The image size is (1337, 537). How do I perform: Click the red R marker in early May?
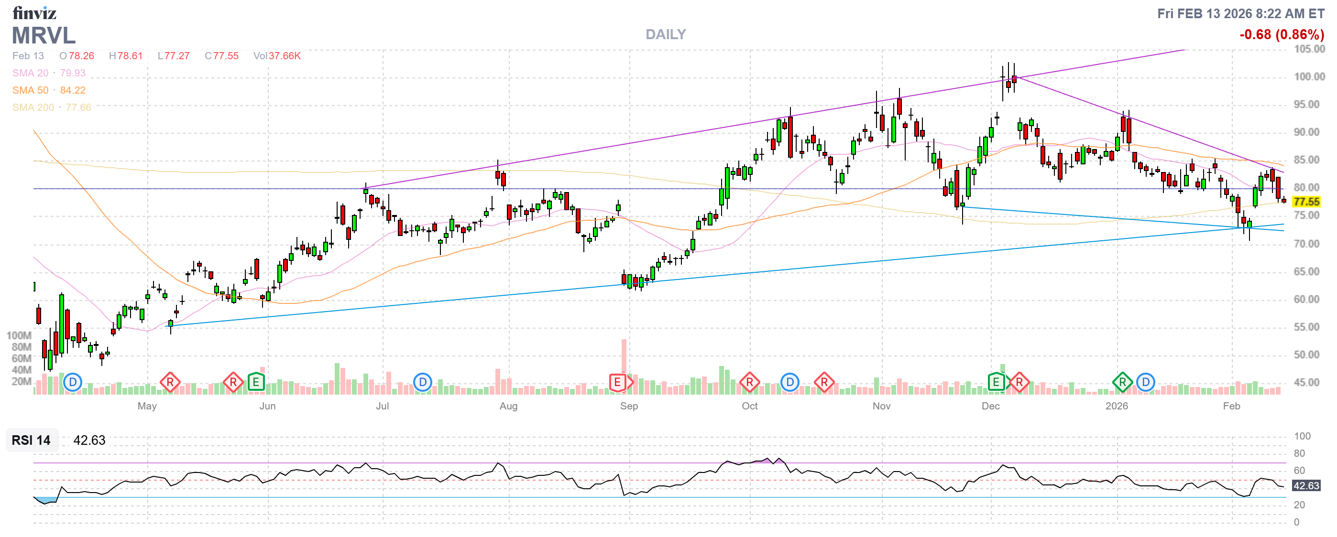click(x=170, y=383)
